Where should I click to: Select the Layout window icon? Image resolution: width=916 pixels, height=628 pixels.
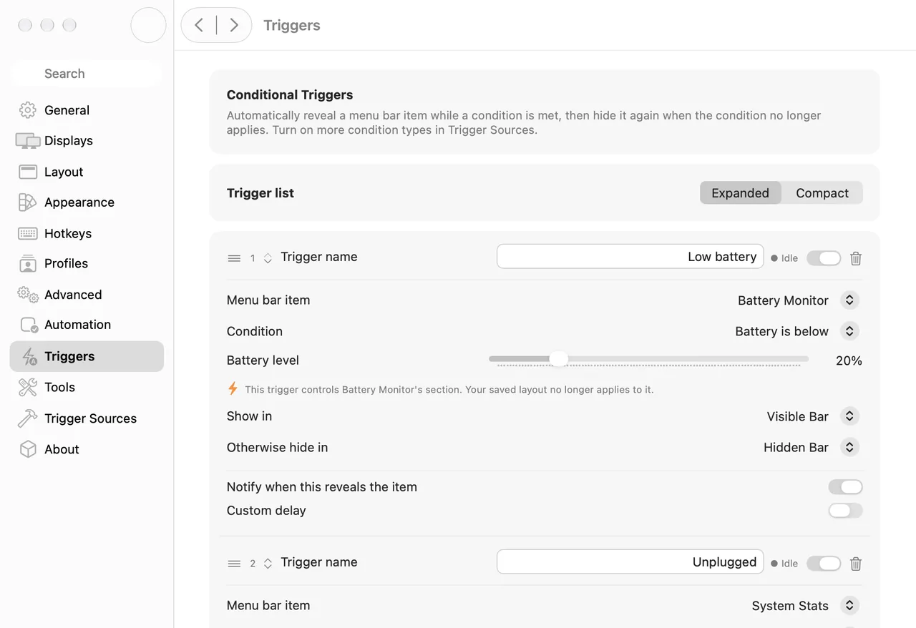28,172
